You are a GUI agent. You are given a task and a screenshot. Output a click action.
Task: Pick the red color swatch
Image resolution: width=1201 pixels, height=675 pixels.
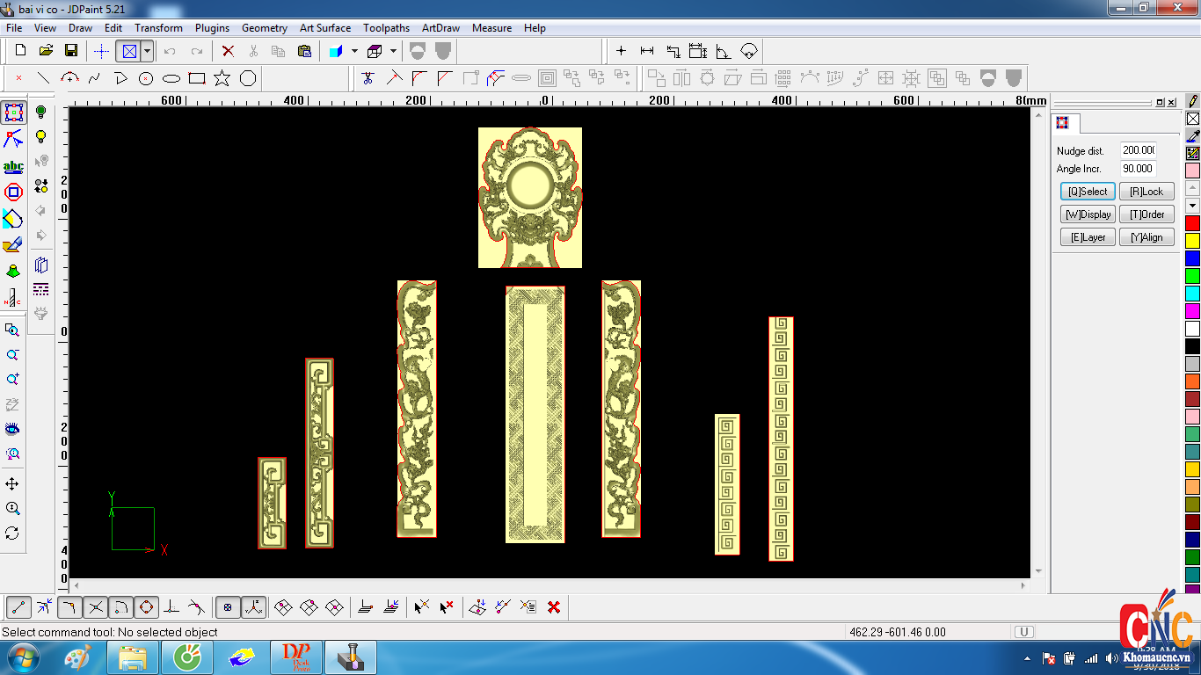(1192, 223)
